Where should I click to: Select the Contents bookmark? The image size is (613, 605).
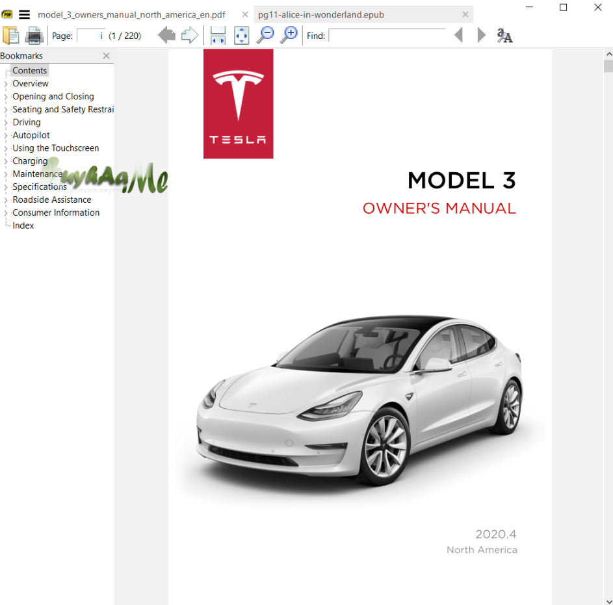point(30,70)
